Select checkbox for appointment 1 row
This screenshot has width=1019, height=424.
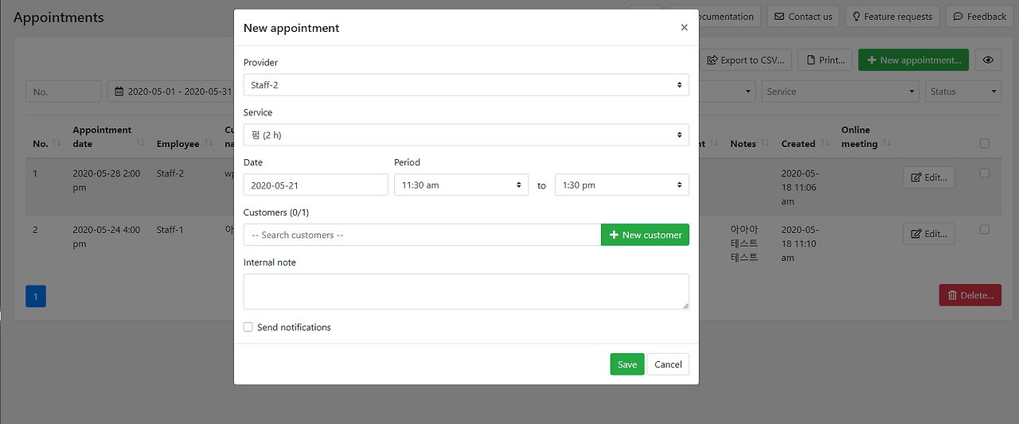click(x=985, y=173)
